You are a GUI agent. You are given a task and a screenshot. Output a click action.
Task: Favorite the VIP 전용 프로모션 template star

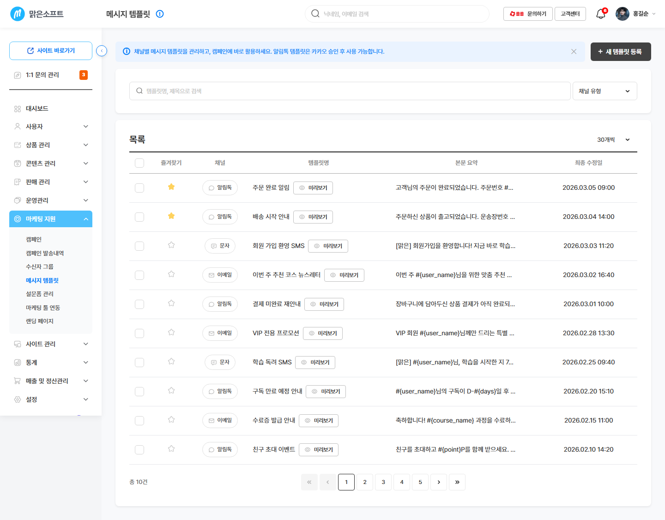[171, 333]
